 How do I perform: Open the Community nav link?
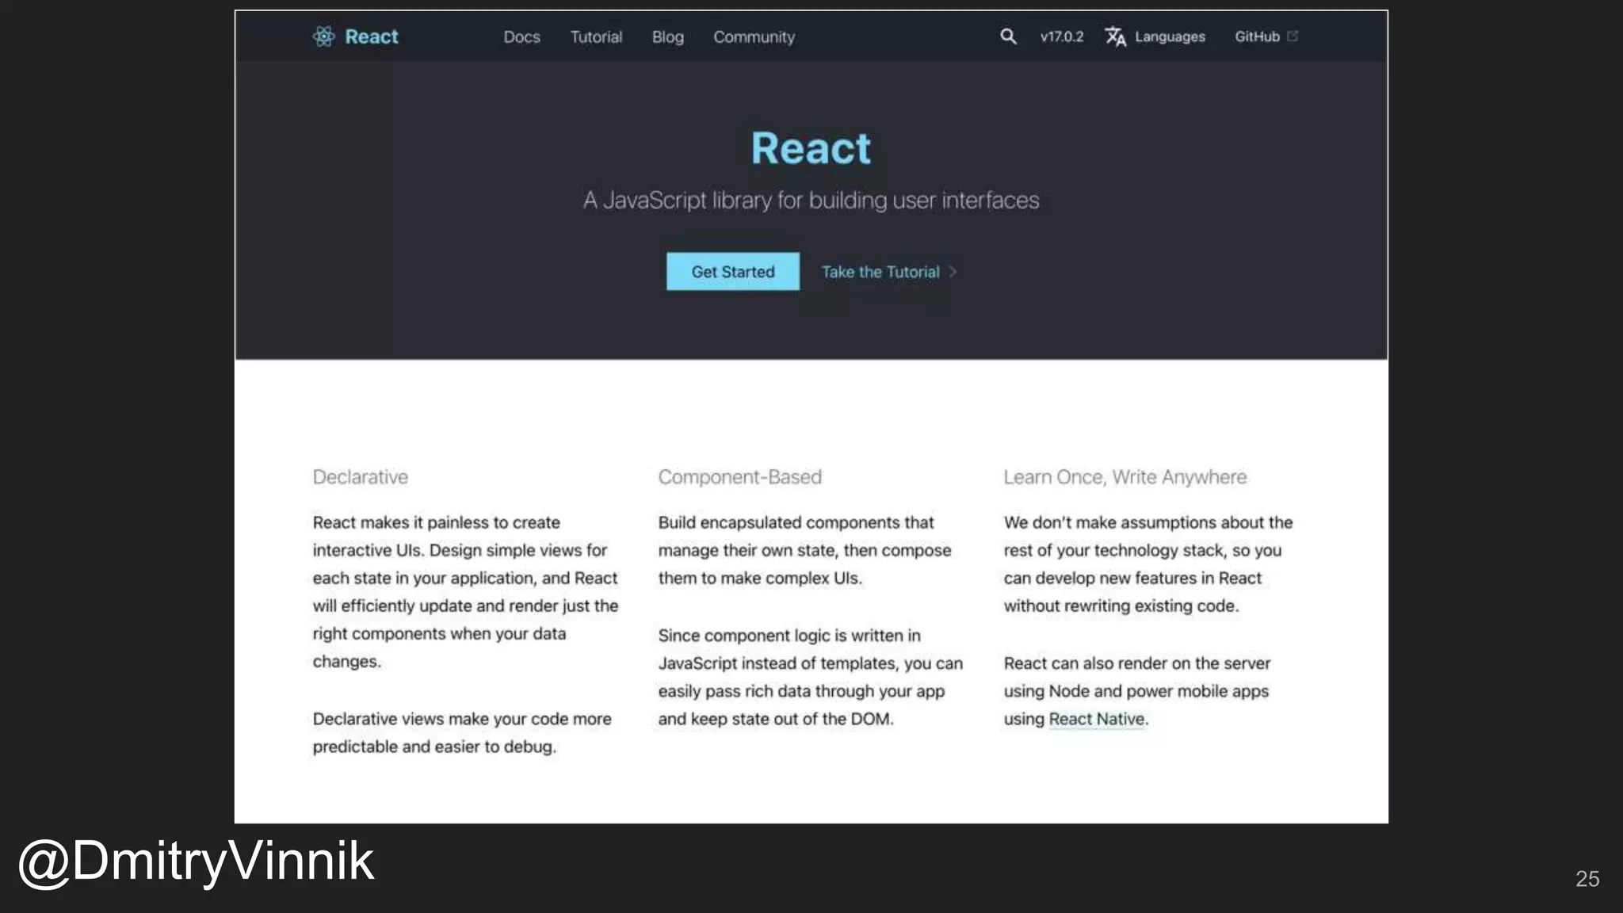(754, 37)
